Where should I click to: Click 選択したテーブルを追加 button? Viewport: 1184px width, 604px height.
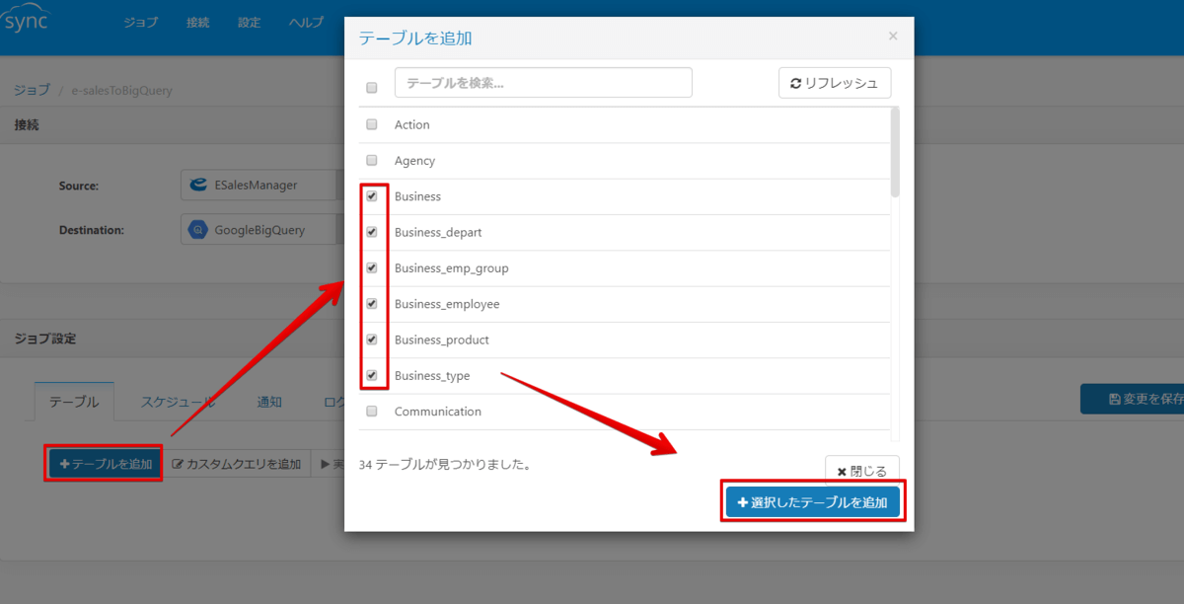pos(813,502)
